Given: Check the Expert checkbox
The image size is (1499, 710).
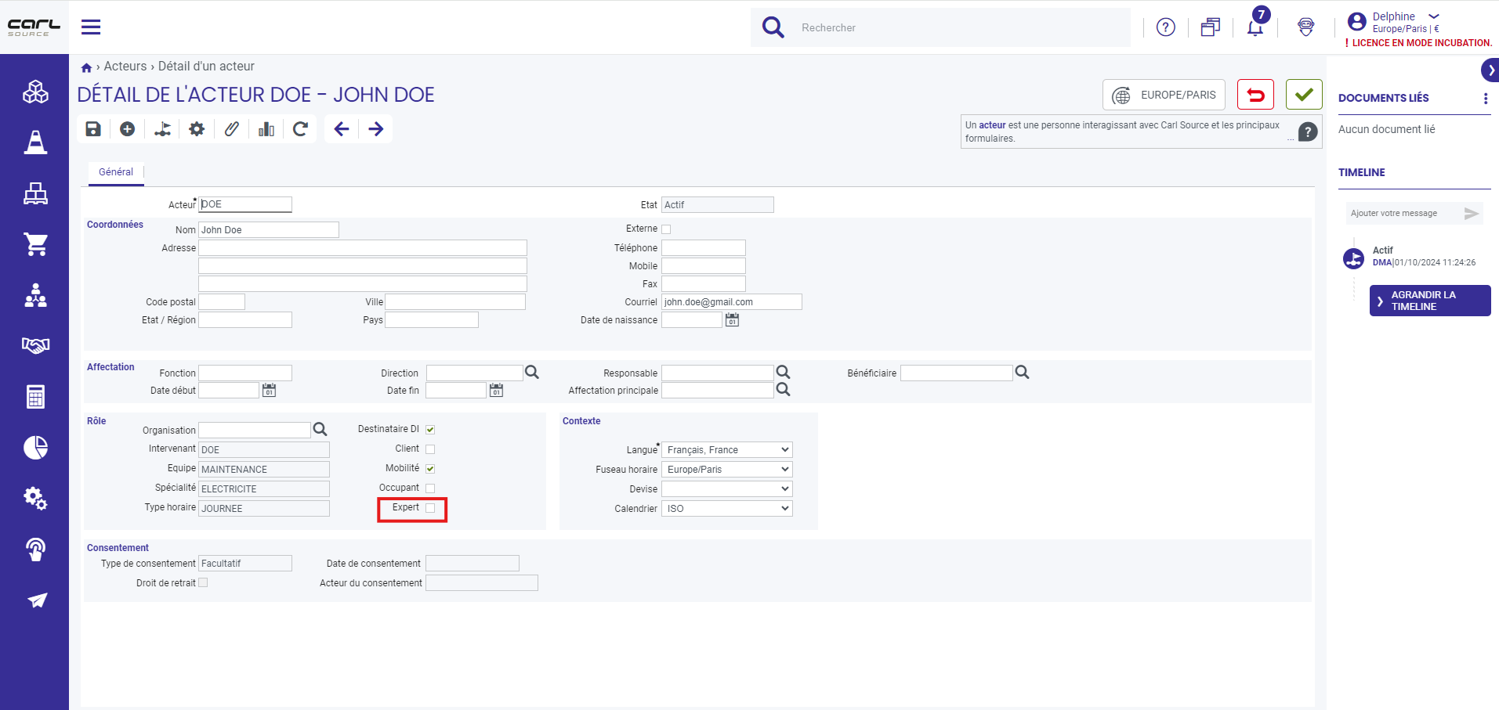Looking at the screenshot, I should coord(430,508).
